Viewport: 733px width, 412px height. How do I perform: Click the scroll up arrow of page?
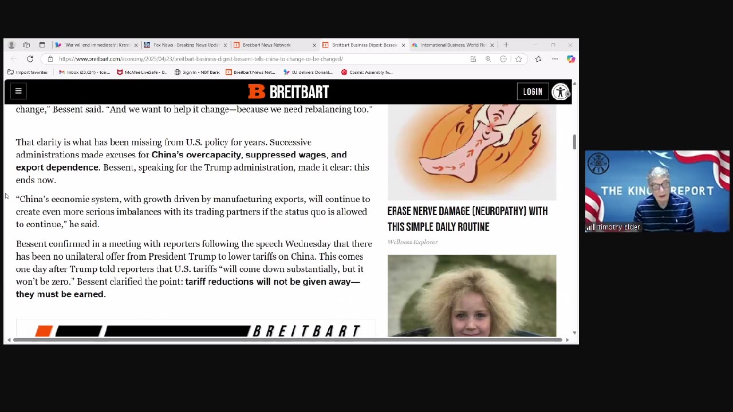click(x=574, y=84)
